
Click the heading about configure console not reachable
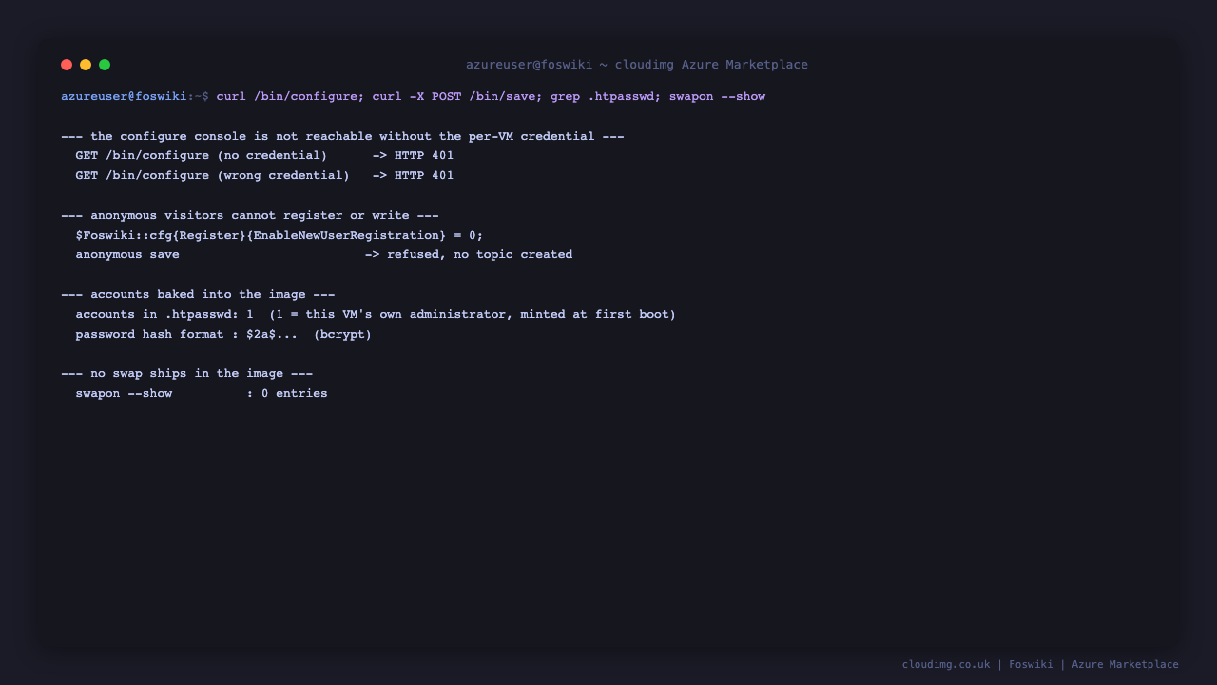tap(342, 136)
